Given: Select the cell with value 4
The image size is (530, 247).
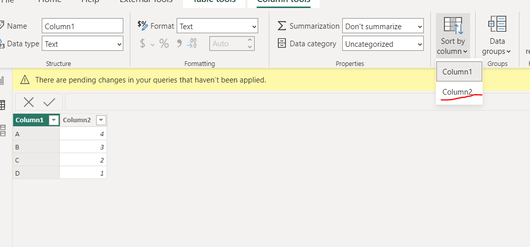Looking at the screenshot, I should click(x=84, y=134).
